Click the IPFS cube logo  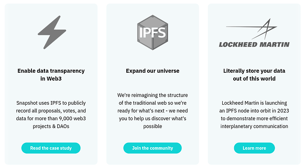click(x=153, y=32)
